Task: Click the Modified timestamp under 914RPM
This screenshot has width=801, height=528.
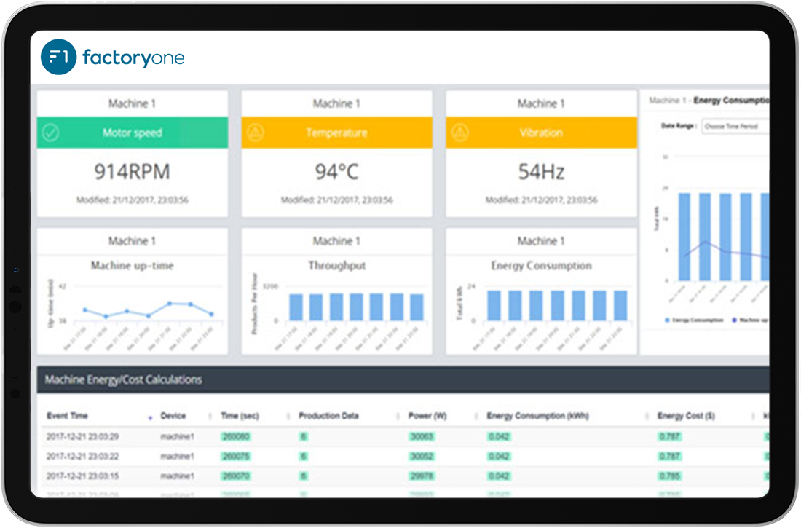Action: click(x=133, y=200)
